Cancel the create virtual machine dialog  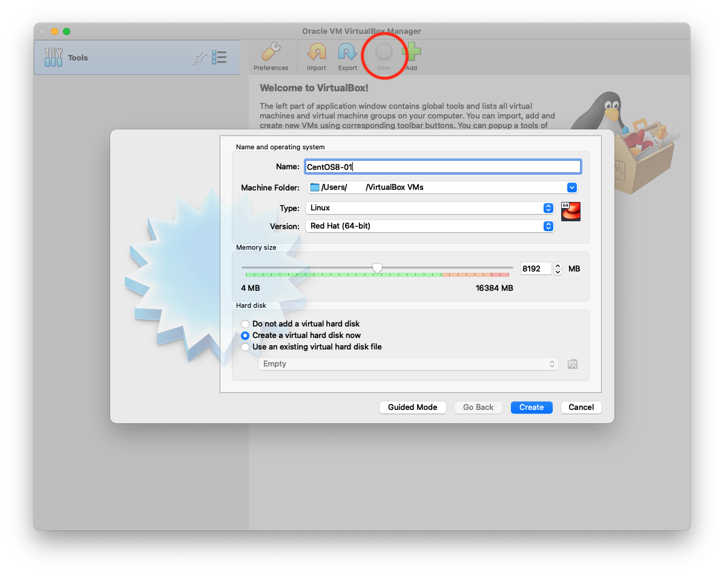pyautogui.click(x=581, y=407)
